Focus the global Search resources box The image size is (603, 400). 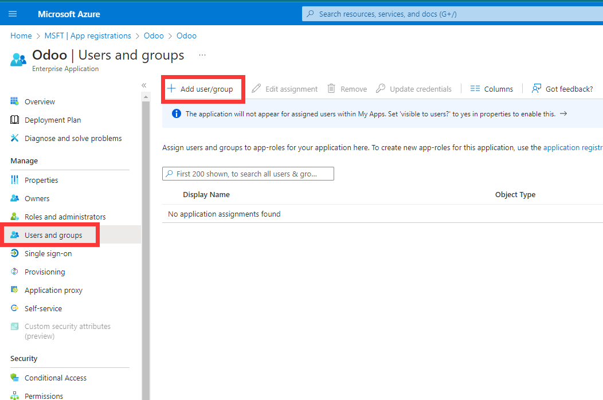pyautogui.click(x=453, y=14)
